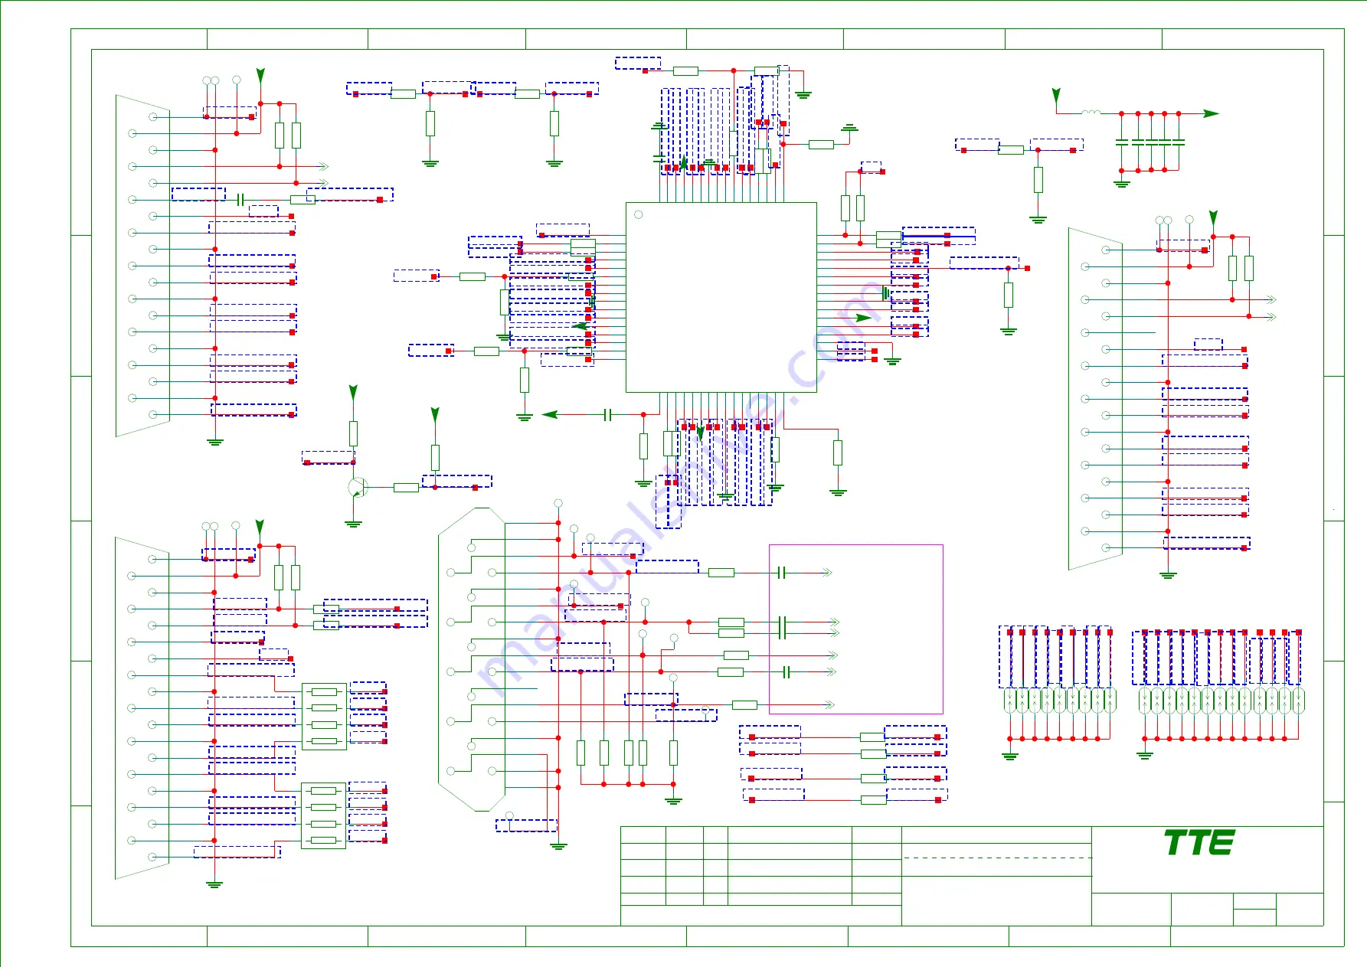Click the left-pointing green arrow below the IC
Viewport: 1367px width, 967px height.
tap(550, 415)
